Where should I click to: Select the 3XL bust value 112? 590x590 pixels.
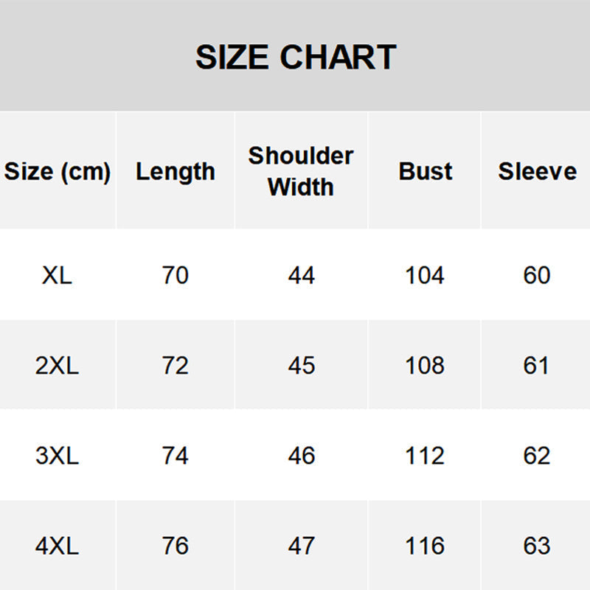[x=425, y=455]
